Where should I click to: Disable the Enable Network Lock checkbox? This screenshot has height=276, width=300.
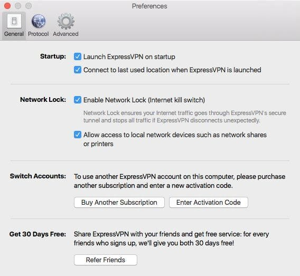[x=78, y=100]
